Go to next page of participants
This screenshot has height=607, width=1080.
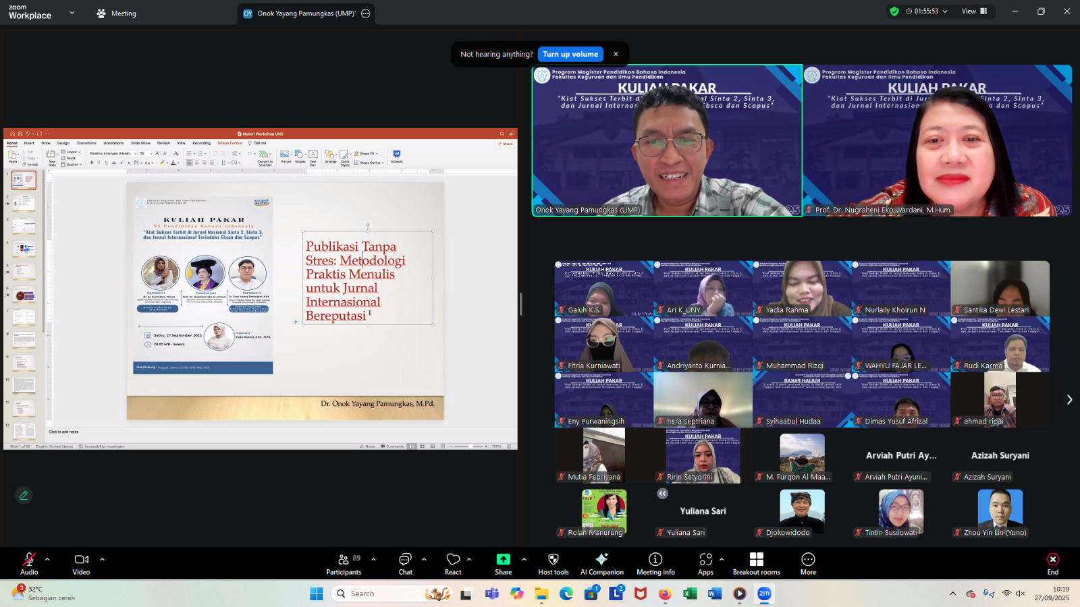pyautogui.click(x=1069, y=400)
